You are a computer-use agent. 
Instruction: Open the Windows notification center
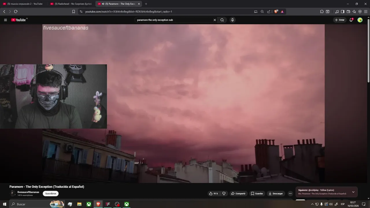(x=364, y=204)
